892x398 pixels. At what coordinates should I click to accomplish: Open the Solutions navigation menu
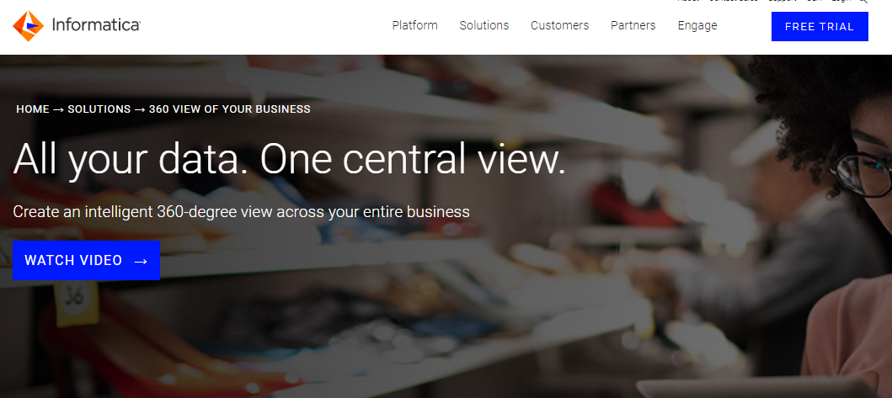click(x=483, y=25)
